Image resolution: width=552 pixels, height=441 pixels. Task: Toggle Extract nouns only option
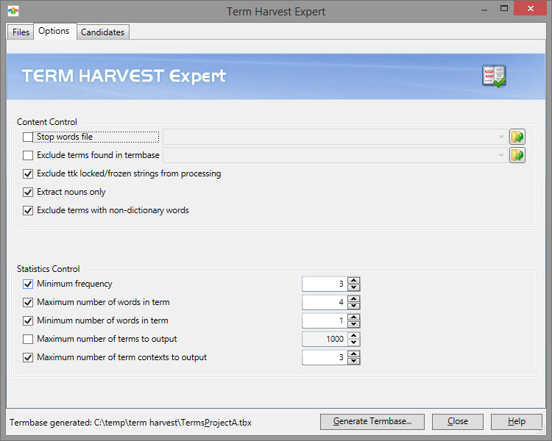[28, 192]
